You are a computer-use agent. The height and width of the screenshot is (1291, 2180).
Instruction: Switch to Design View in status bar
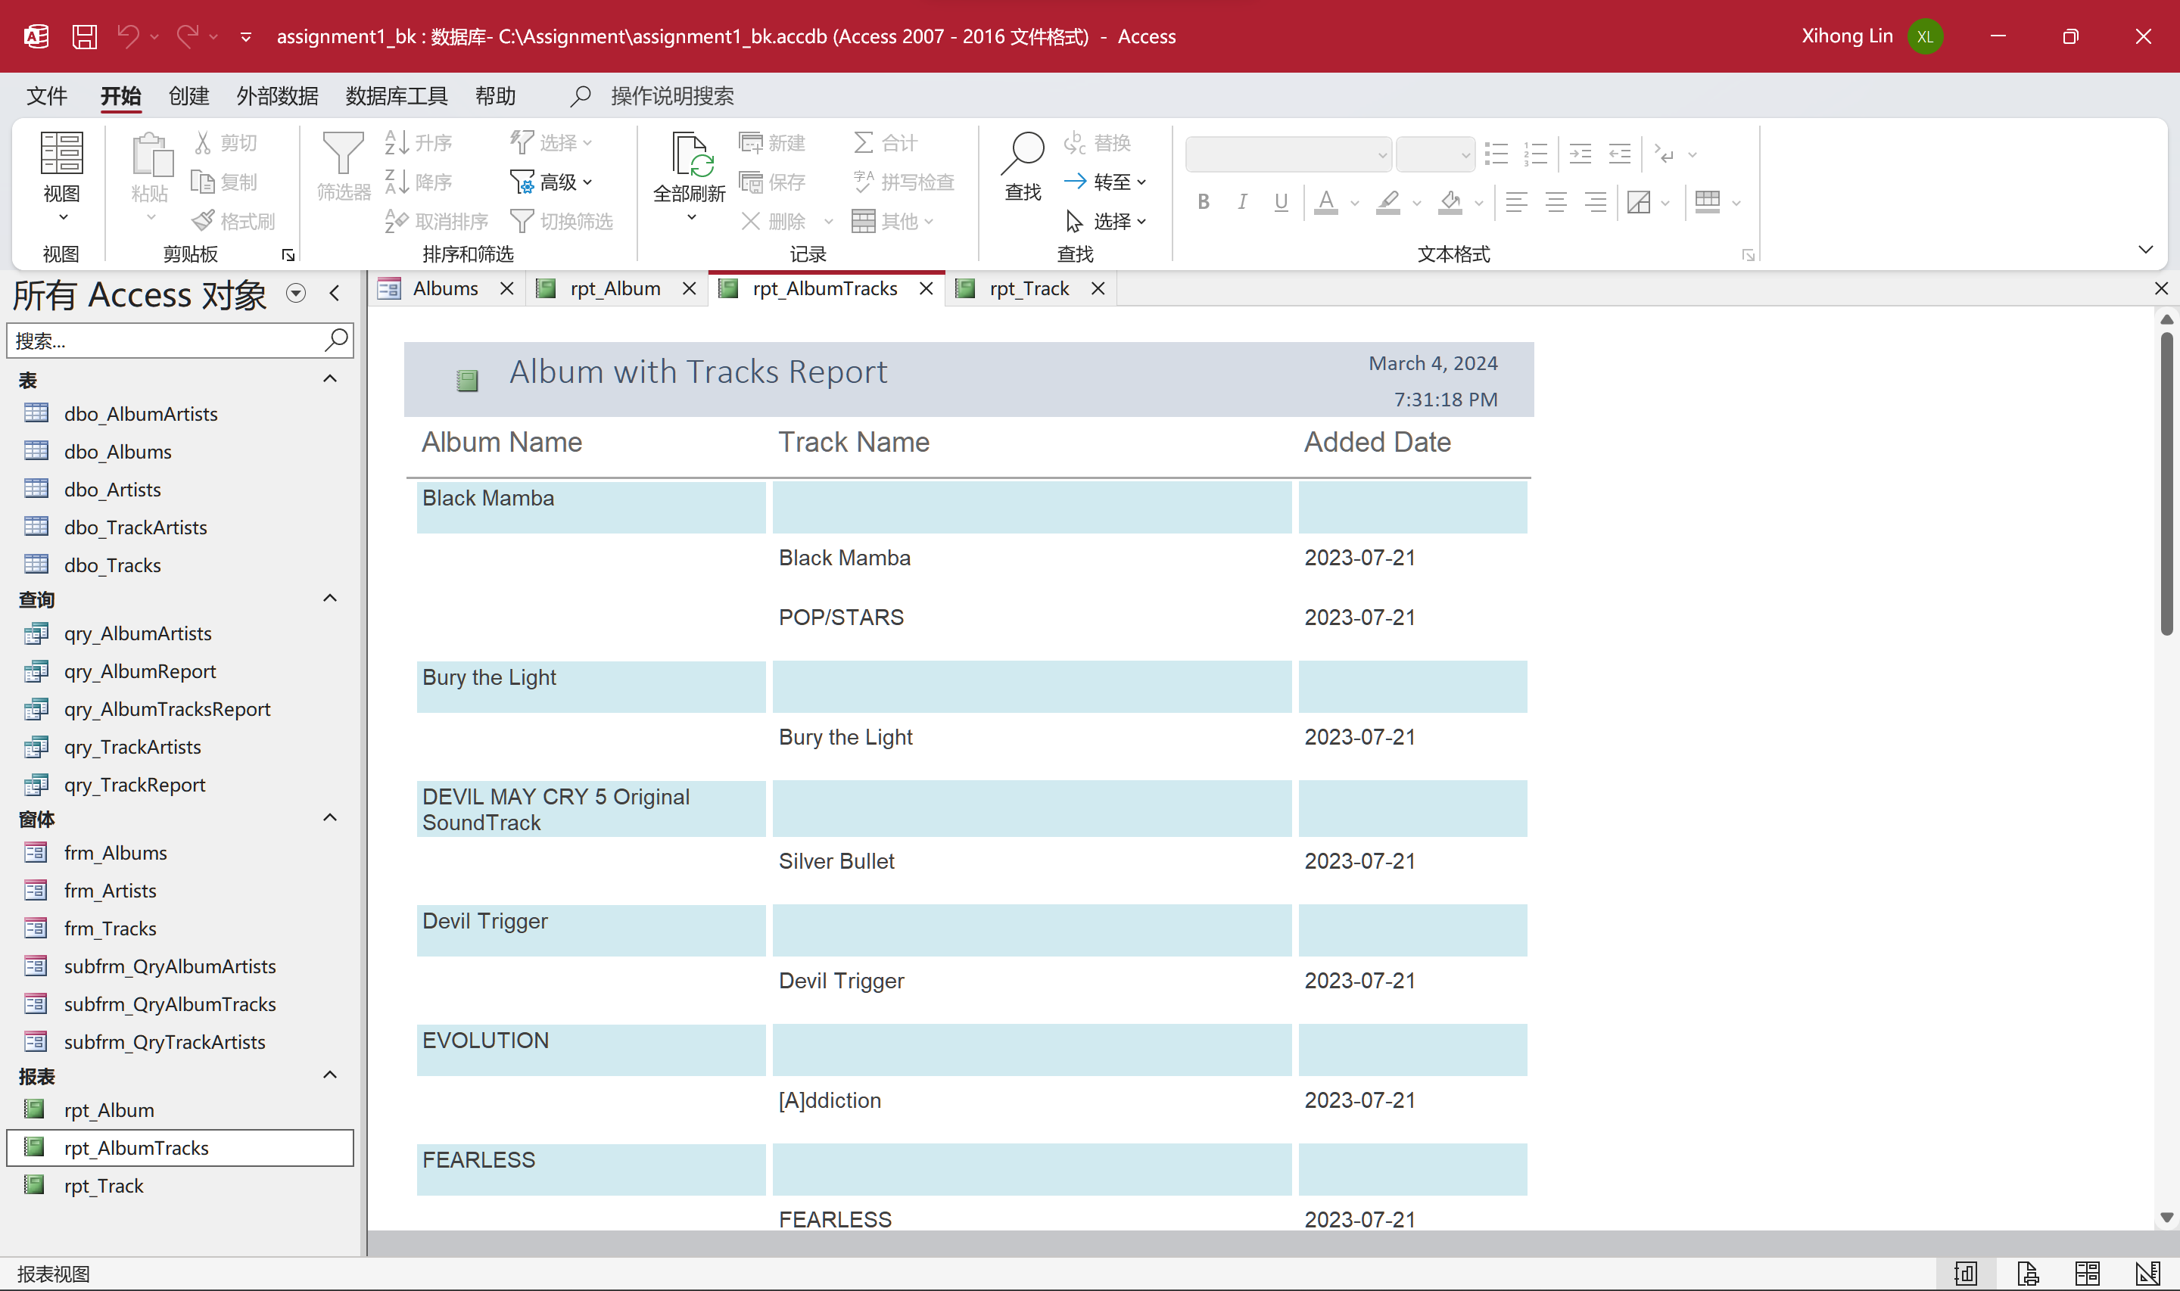(2147, 1274)
